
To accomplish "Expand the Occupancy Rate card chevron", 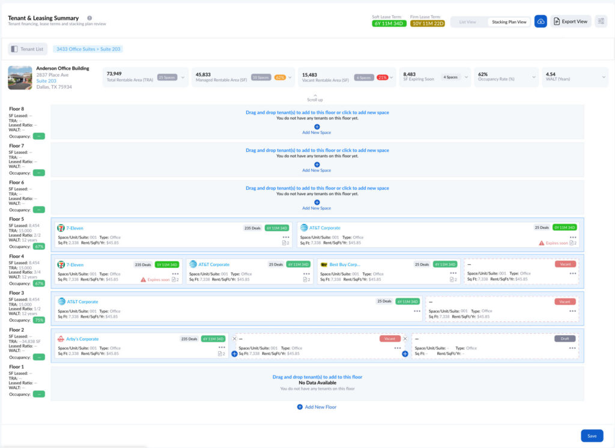I will click(534, 77).
